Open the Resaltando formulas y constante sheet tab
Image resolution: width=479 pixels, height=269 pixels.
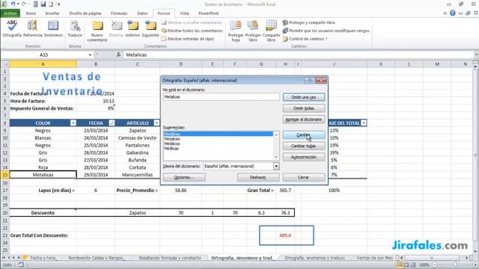point(170,258)
